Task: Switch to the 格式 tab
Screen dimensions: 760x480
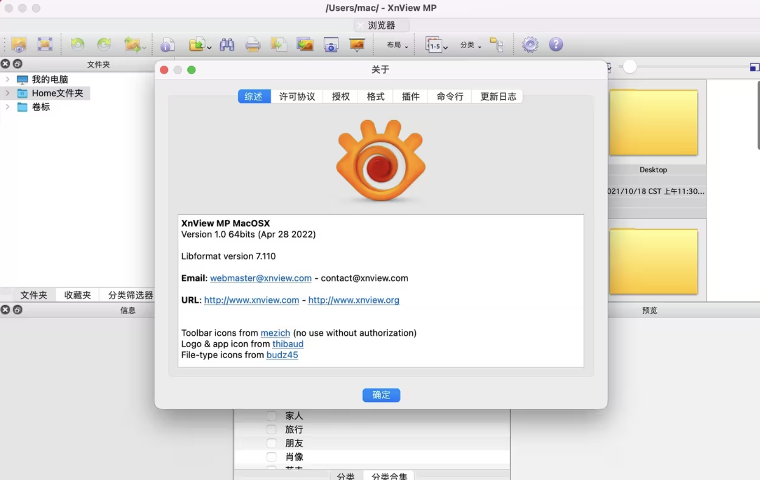Action: pos(376,97)
